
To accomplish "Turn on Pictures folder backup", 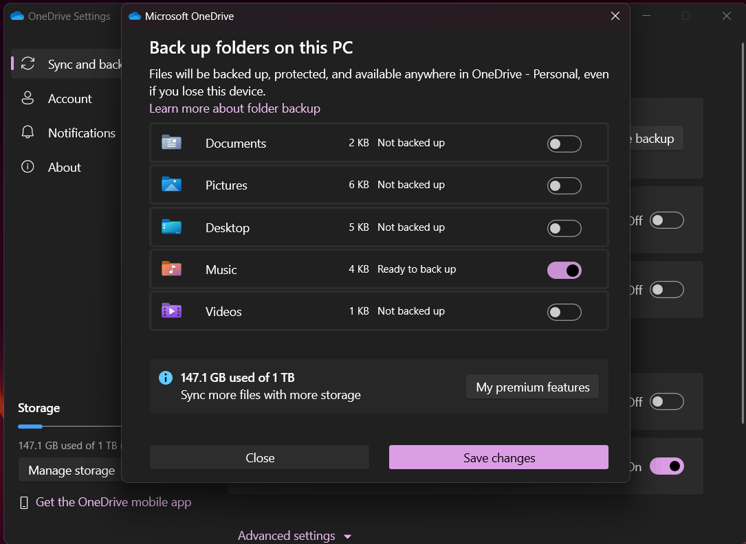I will point(564,185).
